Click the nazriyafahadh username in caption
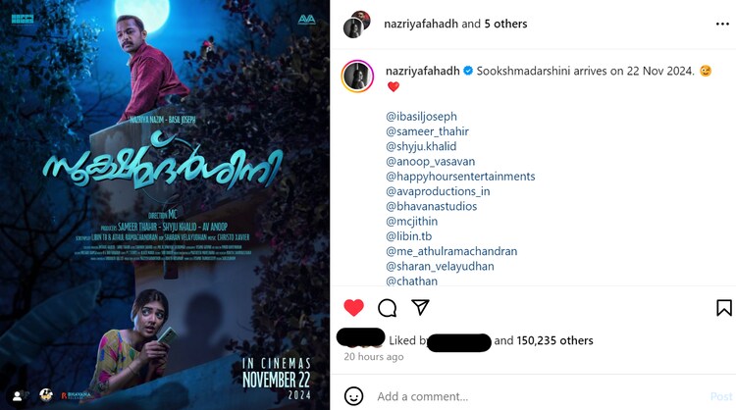The image size is (736, 410). click(x=422, y=71)
